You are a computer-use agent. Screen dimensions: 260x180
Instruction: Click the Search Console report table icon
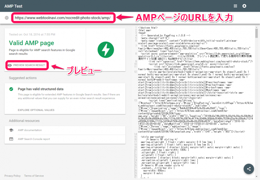point(11,139)
